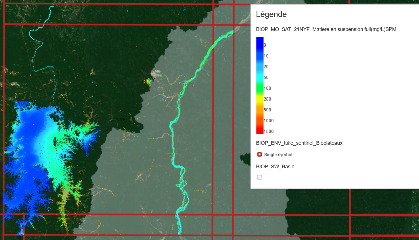Click the BIOP_MO_SAT_21NYF SPM layer name
Viewport: 419px width, 240px height.
click(326, 29)
